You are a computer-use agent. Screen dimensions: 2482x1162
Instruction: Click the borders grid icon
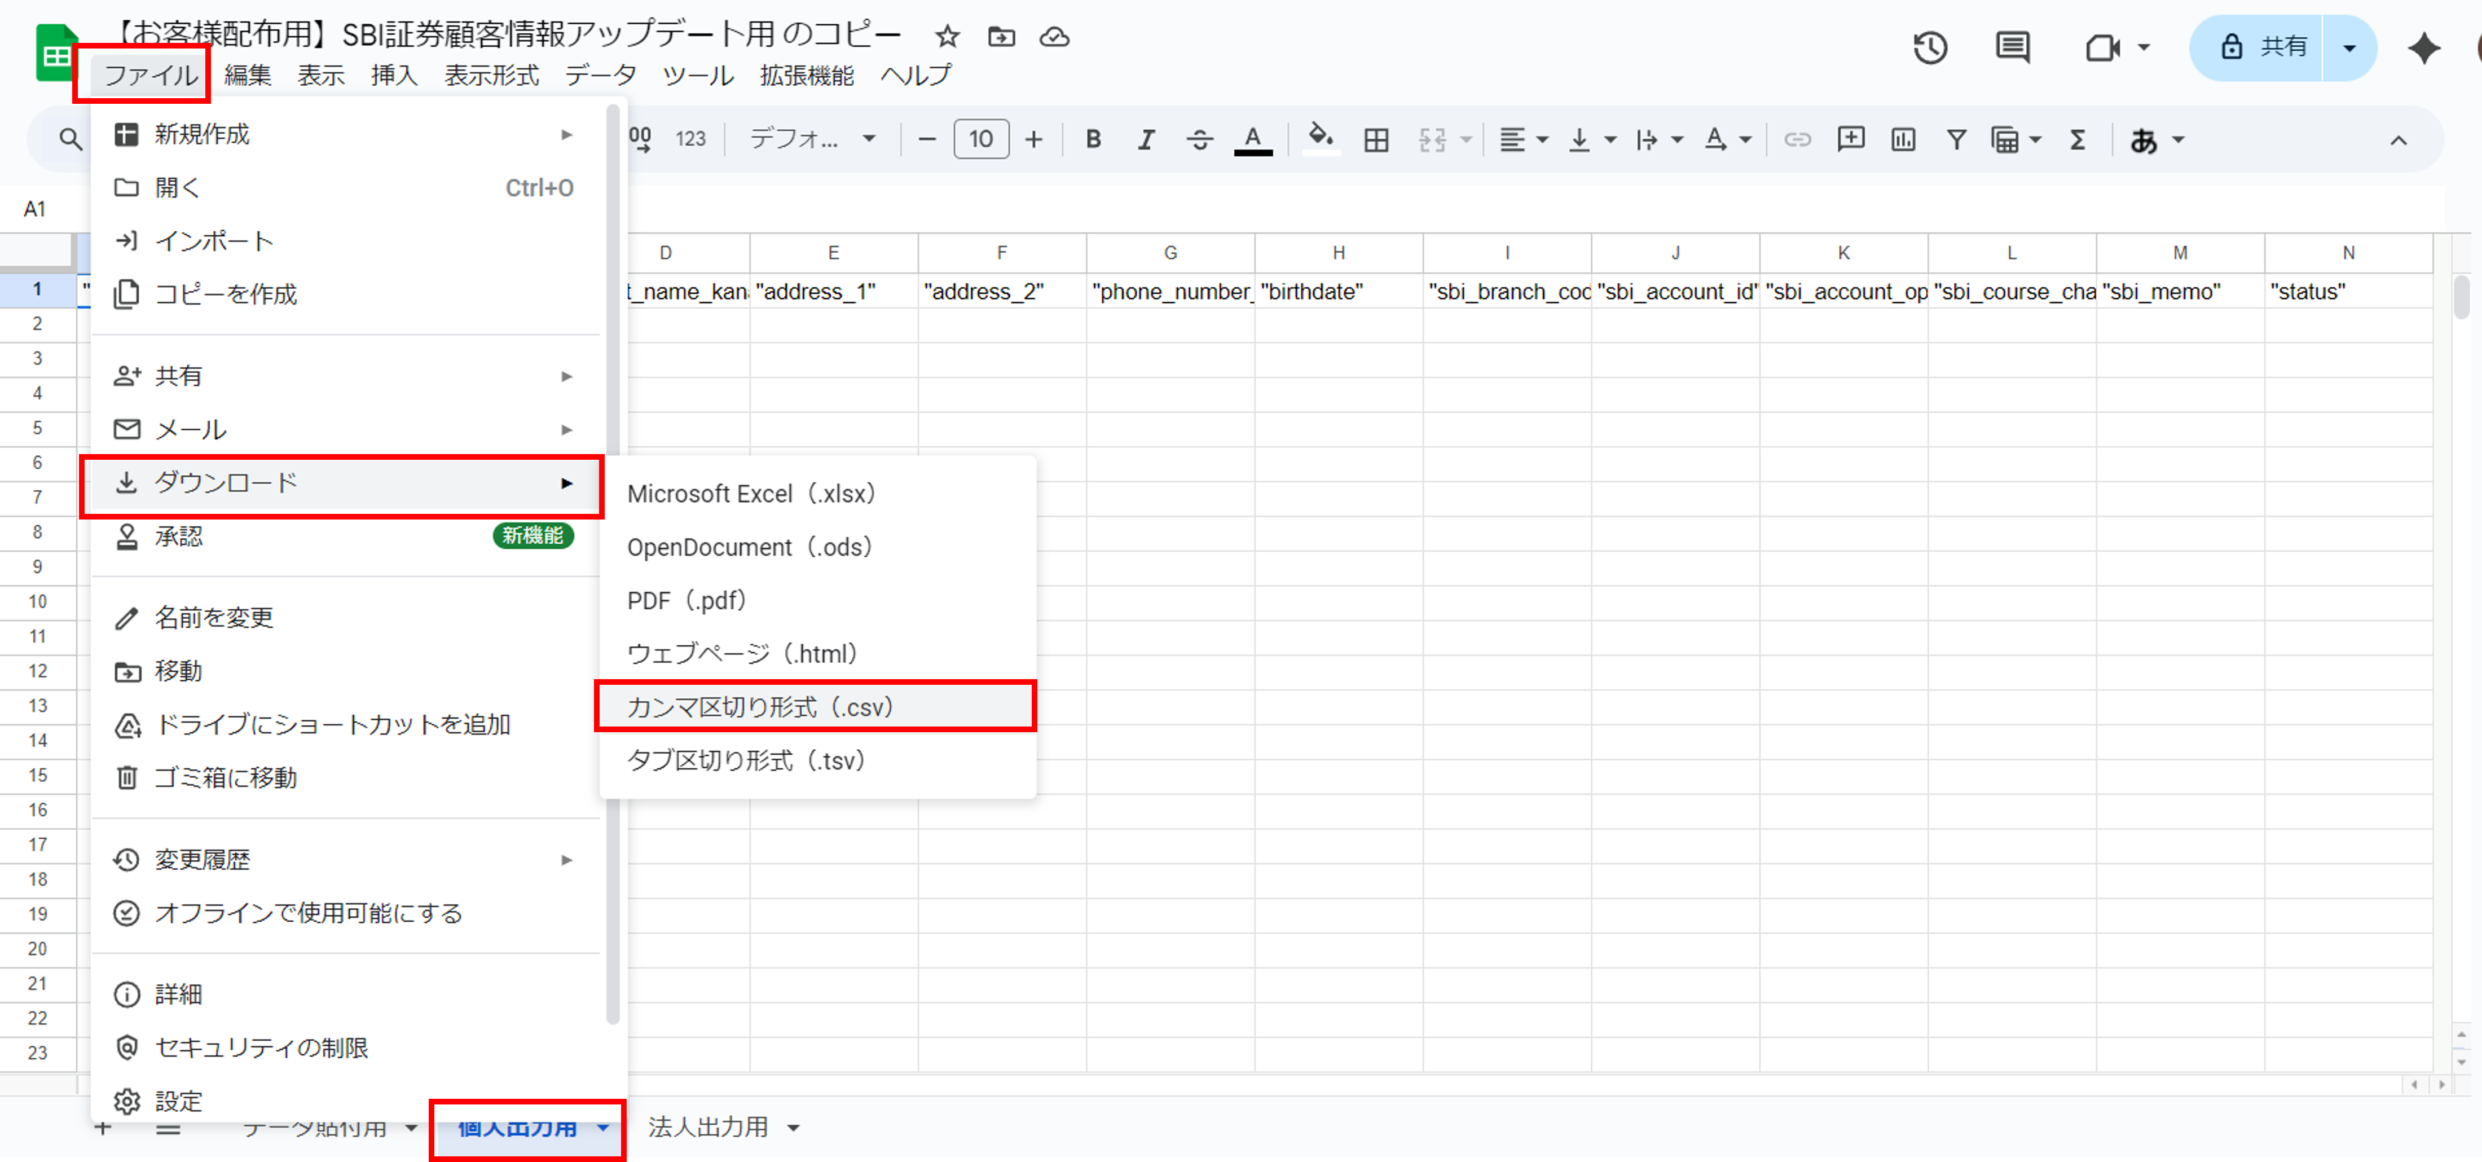(x=1376, y=140)
